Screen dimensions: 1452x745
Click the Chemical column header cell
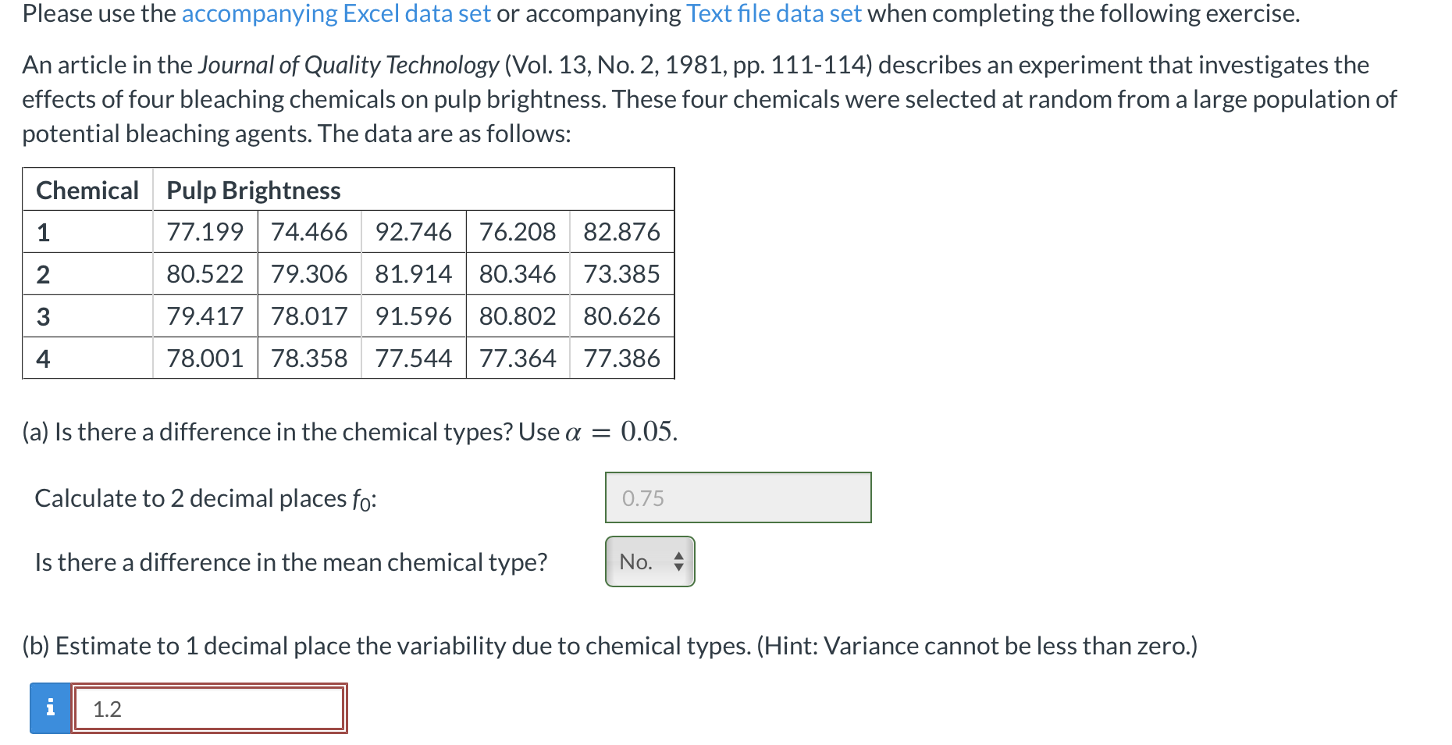[x=87, y=190]
